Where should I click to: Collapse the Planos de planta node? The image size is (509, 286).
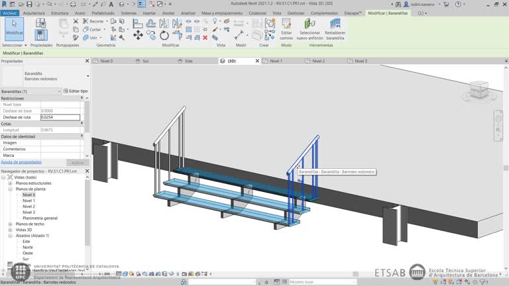click(x=10, y=189)
